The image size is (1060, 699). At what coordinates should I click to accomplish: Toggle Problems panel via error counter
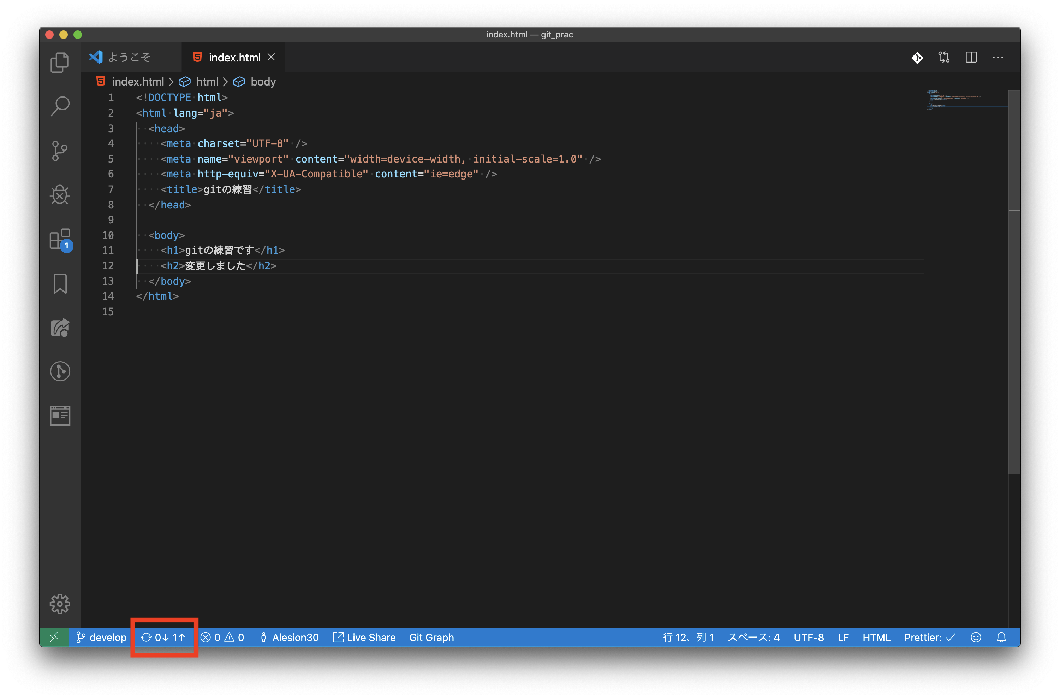point(223,638)
